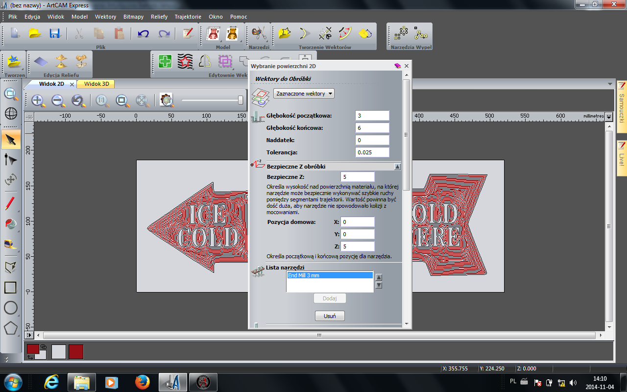627x392 pixels.
Task: Click the red star with waves icon
Action: coord(185,61)
